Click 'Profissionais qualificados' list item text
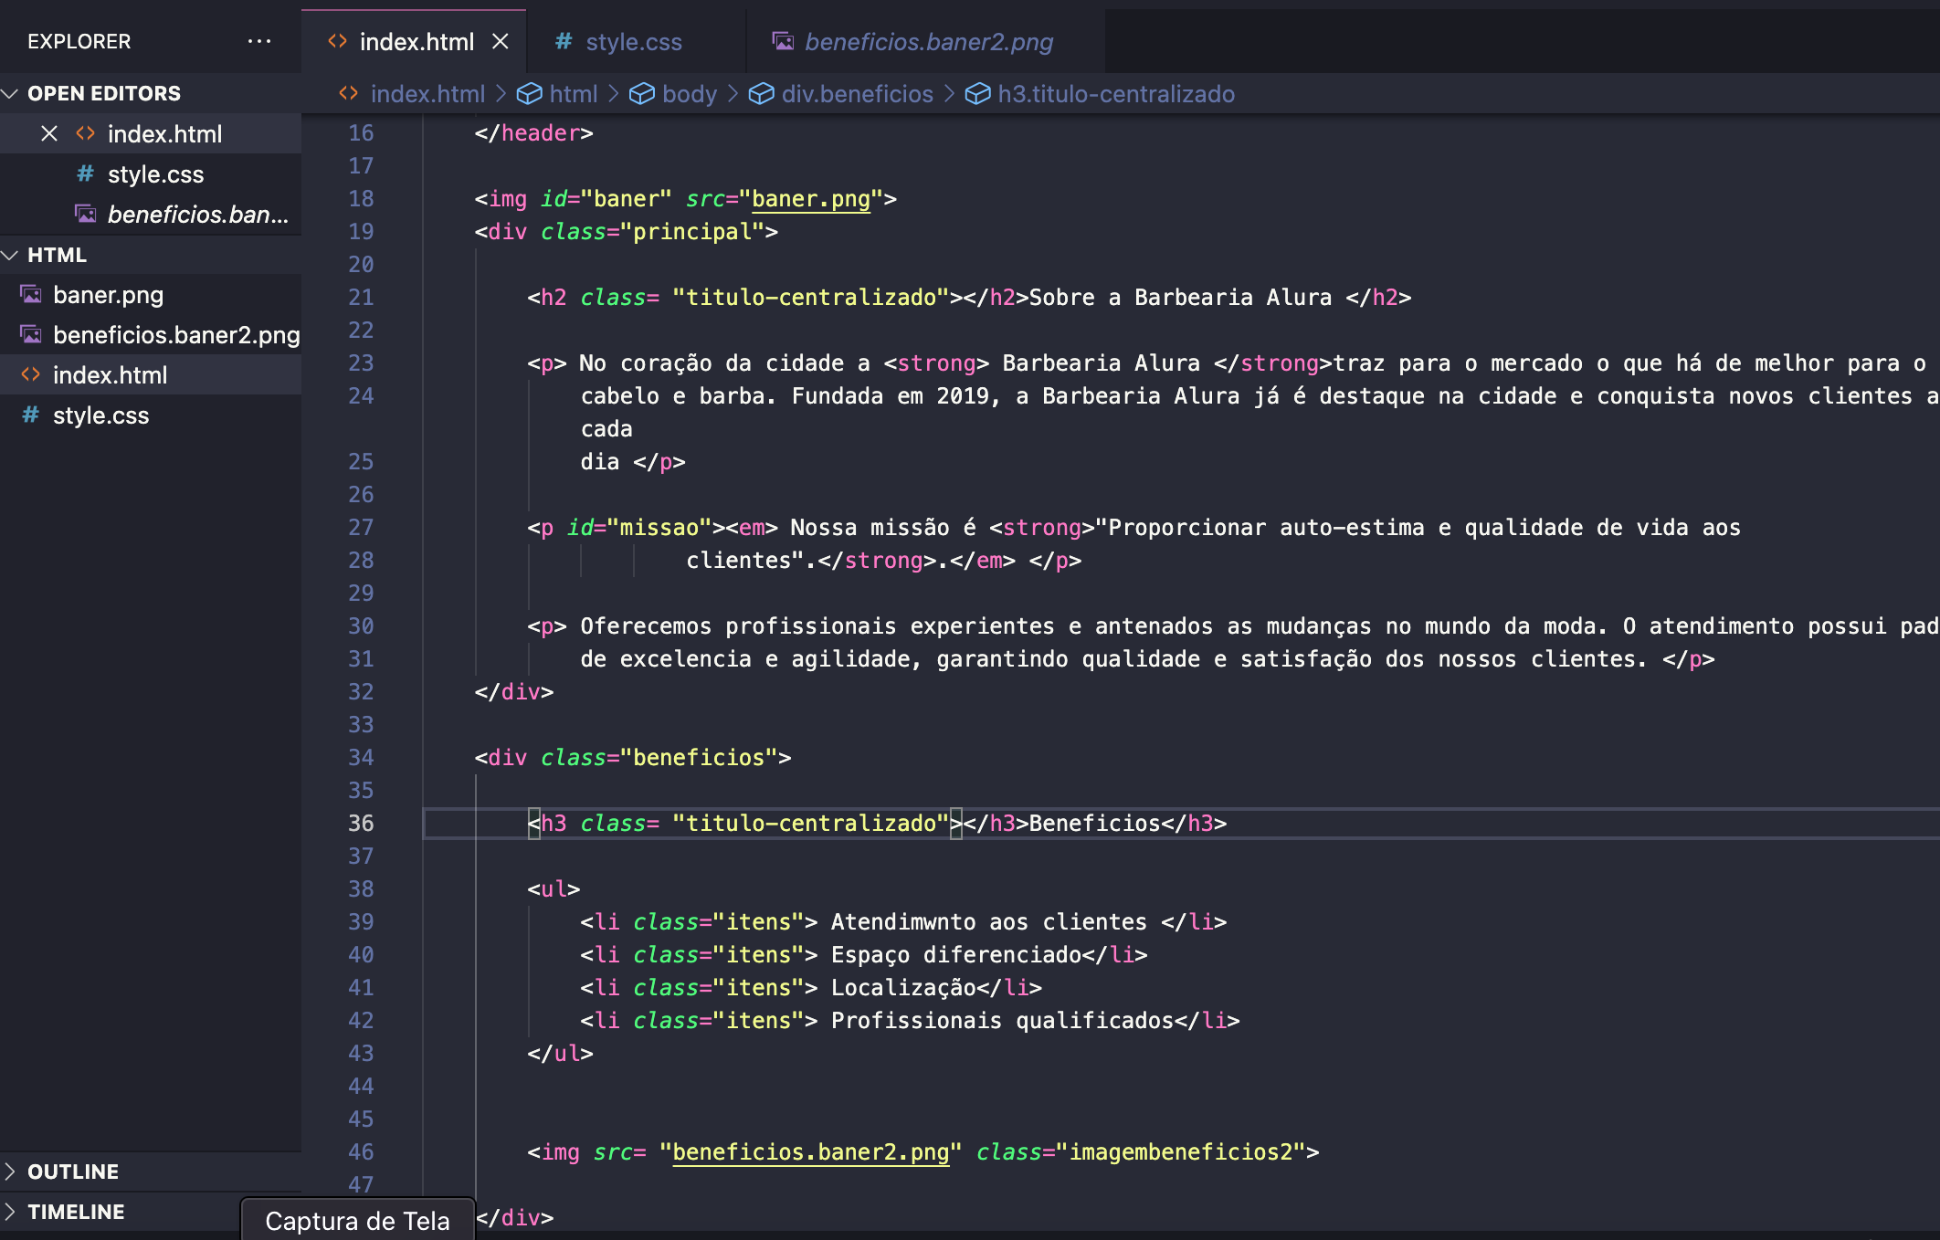Screen dimensions: 1940x1240 [x=1002, y=1021]
